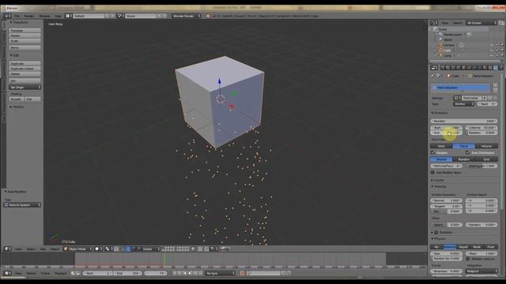The image size is (506, 284).
Task: Click the Duplicate Linked button
Action: 25,69
